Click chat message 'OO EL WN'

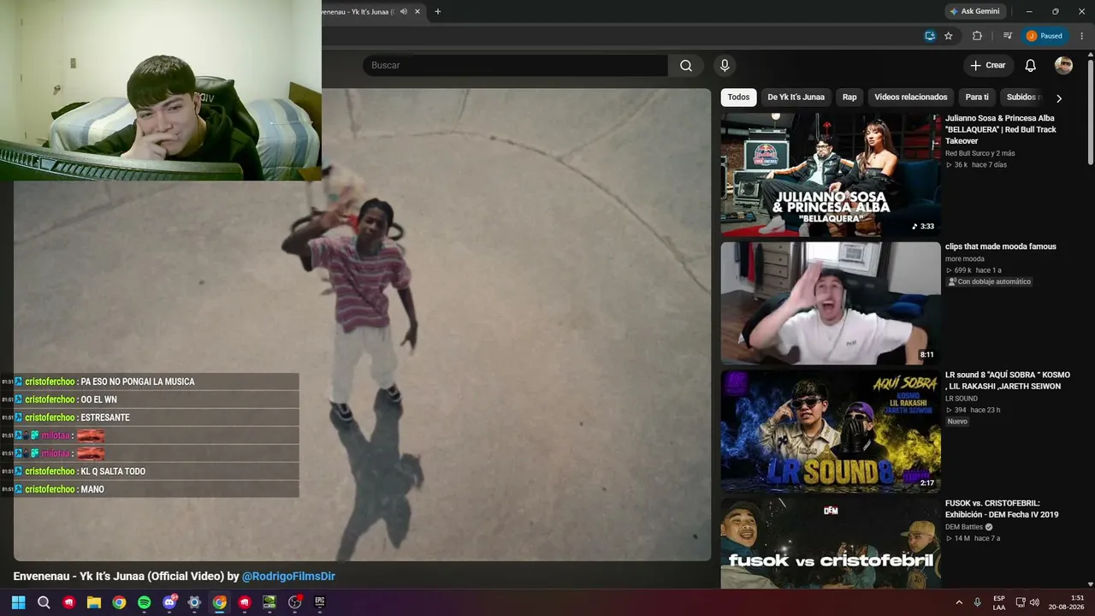click(98, 400)
